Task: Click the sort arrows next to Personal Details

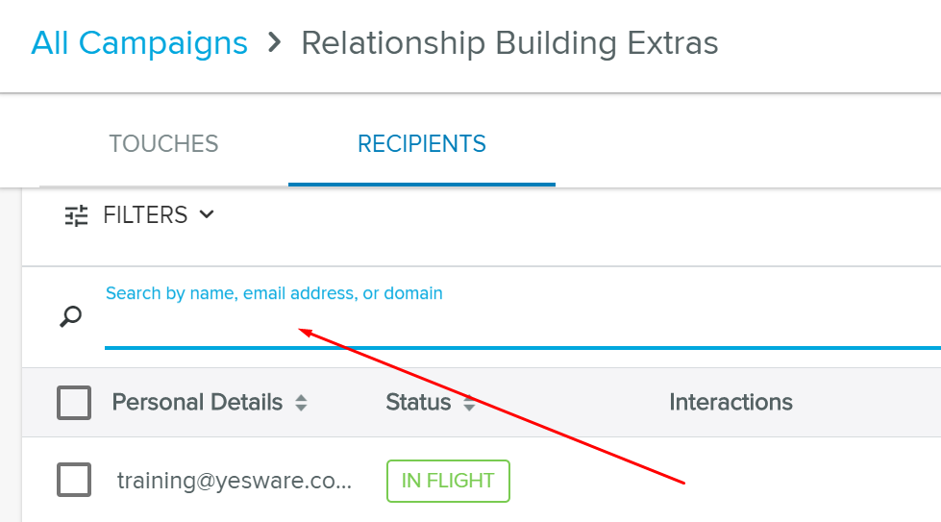Action: coord(301,403)
